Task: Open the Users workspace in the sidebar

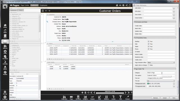Action: [5, 68]
